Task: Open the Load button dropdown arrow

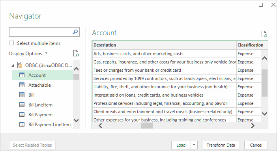Action: (194, 145)
